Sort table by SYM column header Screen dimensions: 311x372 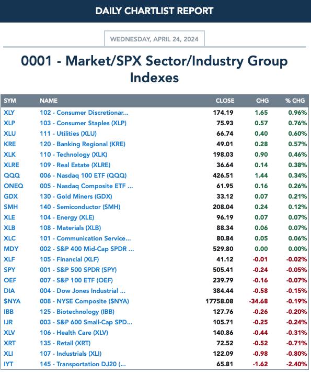pyautogui.click(x=10, y=101)
